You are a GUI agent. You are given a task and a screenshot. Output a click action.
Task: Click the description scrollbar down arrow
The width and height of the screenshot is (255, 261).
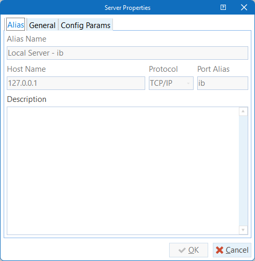(x=243, y=230)
